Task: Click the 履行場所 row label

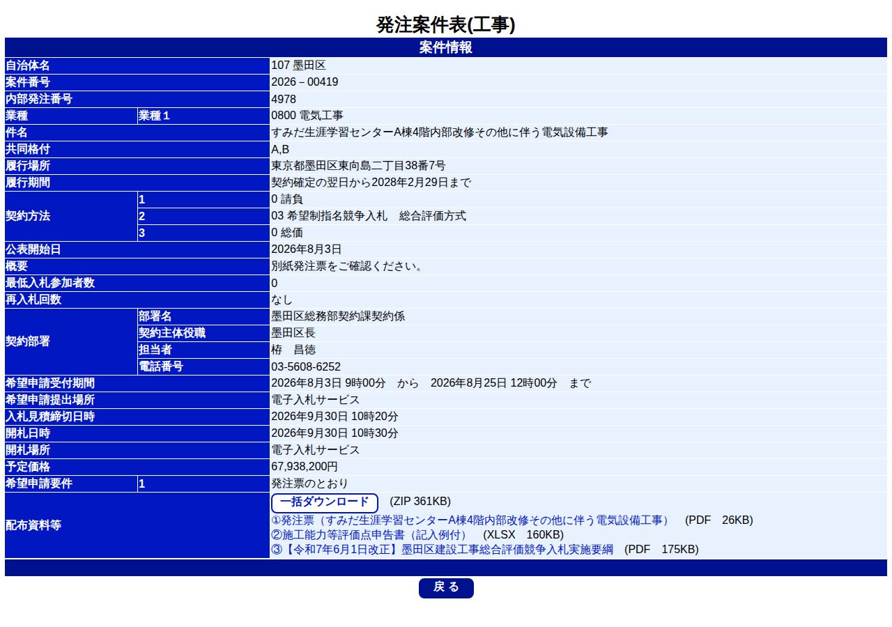Action: tap(137, 166)
